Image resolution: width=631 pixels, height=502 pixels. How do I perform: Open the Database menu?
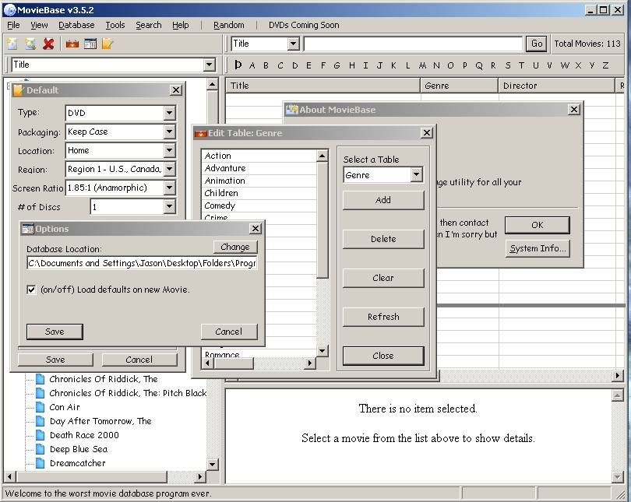tap(76, 25)
